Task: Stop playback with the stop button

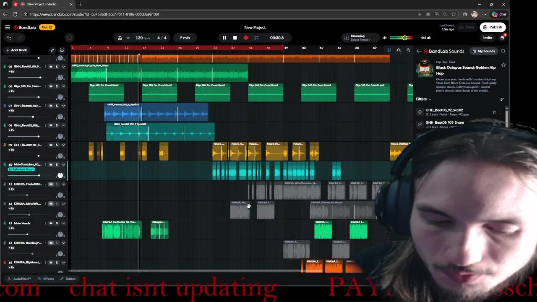Action: 235,38
